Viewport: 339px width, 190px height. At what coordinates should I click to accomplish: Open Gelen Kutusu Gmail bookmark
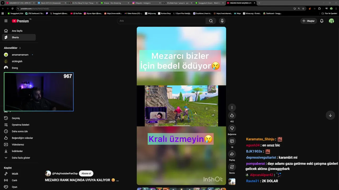133,13
